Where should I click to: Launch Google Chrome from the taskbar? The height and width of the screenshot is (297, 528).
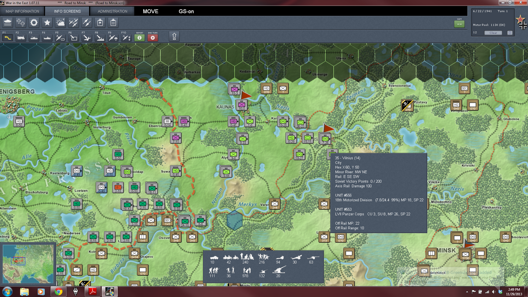pos(58,292)
